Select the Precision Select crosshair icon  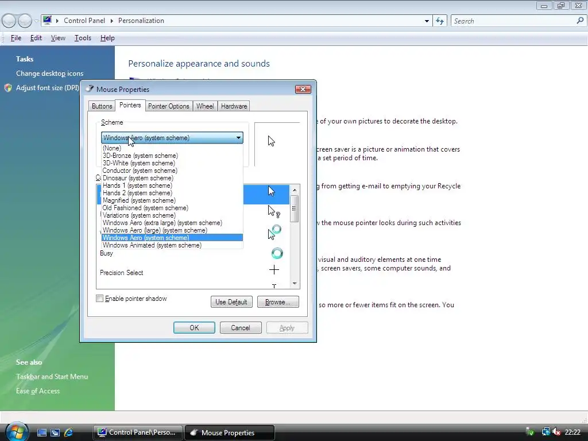pyautogui.click(x=274, y=270)
